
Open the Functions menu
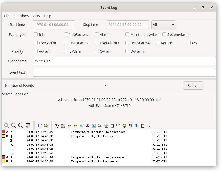[x=21, y=16]
